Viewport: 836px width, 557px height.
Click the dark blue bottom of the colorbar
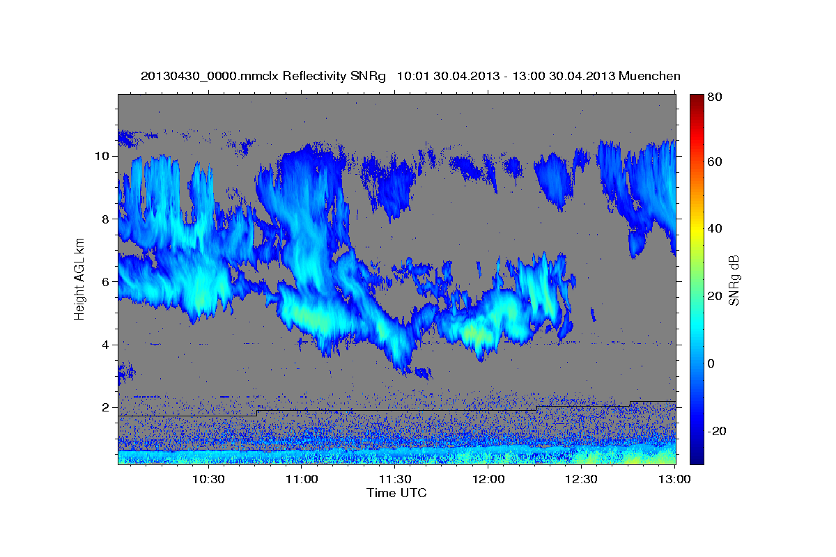(696, 456)
